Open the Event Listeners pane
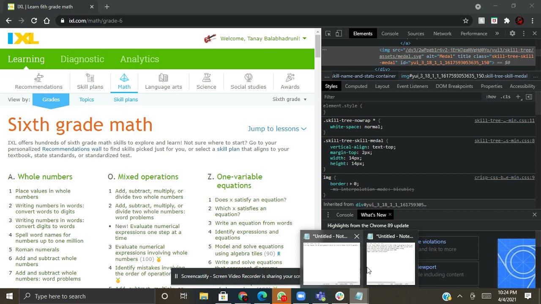The width and height of the screenshot is (541, 304). (413, 86)
